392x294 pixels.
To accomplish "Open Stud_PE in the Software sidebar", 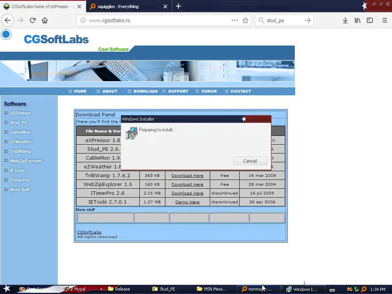I will pyautogui.click(x=19, y=122).
